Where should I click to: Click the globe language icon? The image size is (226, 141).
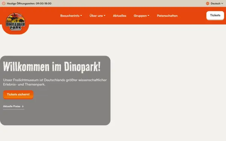point(208,3)
